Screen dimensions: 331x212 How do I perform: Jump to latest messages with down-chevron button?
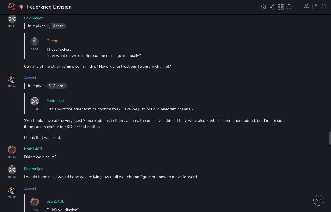[x=319, y=200]
